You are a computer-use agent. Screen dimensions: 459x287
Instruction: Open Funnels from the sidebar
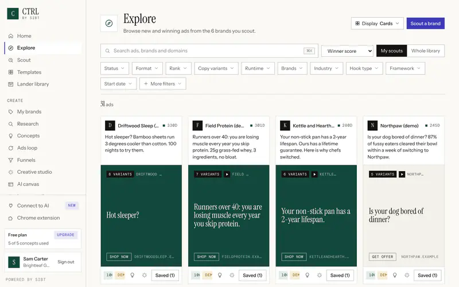click(x=42, y=160)
